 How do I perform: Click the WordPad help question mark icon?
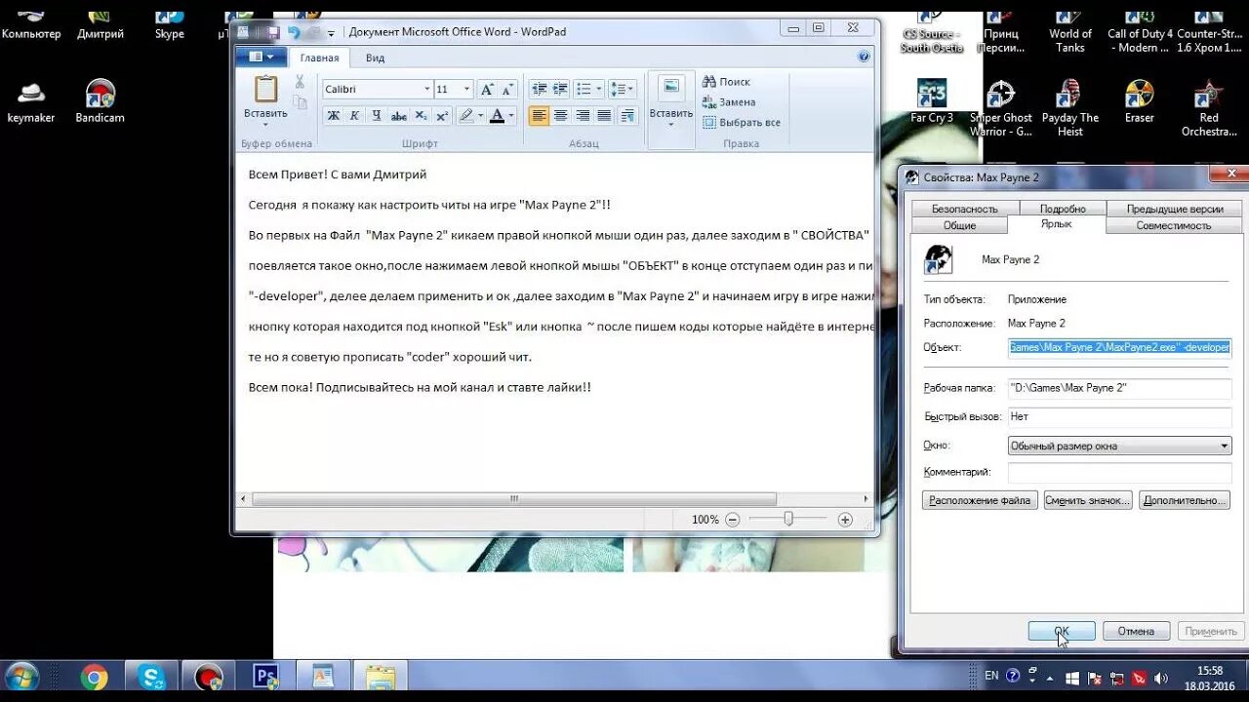[864, 57]
